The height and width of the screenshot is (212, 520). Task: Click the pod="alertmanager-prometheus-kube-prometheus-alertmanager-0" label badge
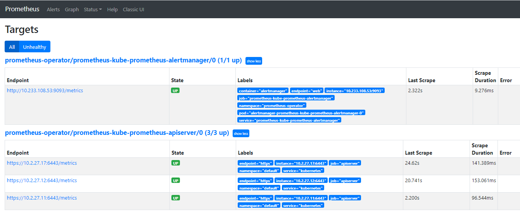click(301, 113)
